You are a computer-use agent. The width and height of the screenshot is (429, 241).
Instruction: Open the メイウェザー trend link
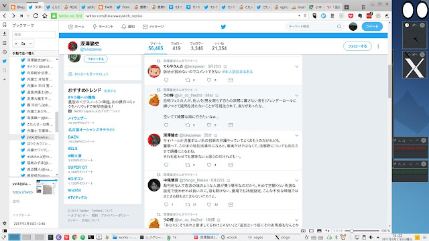(78, 118)
